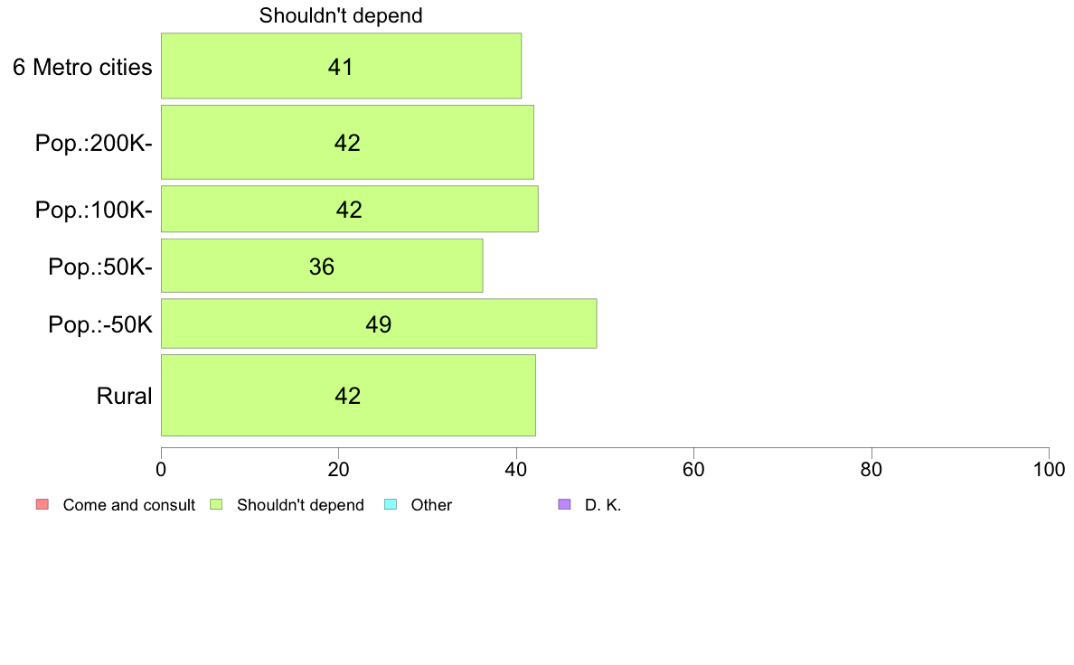
Task: Click the green Shouldn't depend legend swatch
Action: tap(216, 505)
